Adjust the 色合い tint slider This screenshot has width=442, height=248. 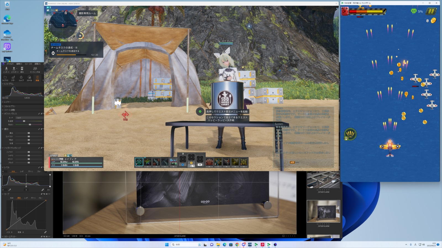tap(29, 125)
